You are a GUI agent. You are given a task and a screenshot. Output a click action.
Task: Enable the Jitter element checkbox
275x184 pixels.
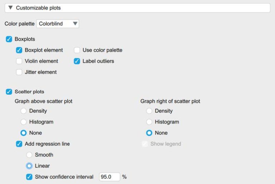(x=19, y=72)
